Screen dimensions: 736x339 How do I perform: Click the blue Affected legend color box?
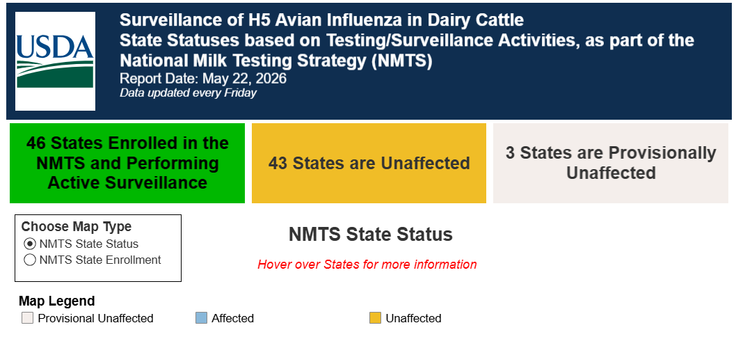point(201,318)
